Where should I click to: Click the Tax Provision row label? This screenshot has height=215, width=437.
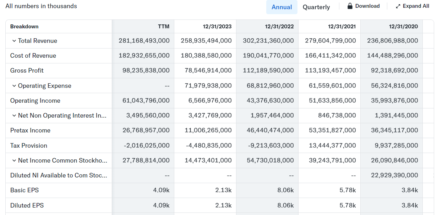click(29, 146)
